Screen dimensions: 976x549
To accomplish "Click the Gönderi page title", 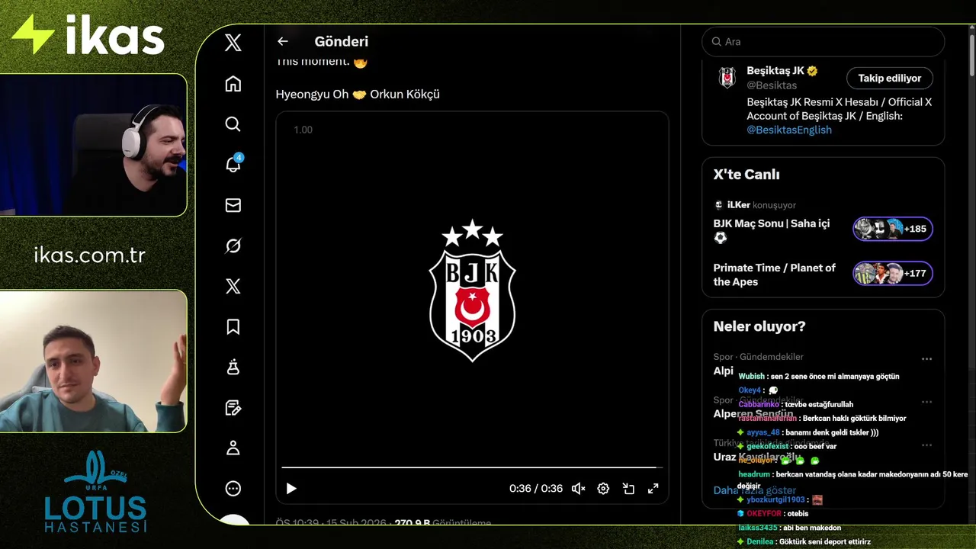I will point(342,41).
